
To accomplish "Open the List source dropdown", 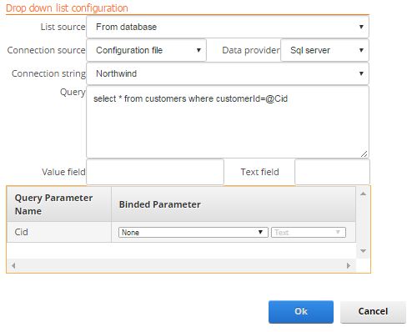I will pos(228,27).
